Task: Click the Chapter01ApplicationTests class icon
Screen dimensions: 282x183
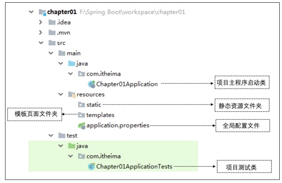Action: pyautogui.click(x=92, y=167)
